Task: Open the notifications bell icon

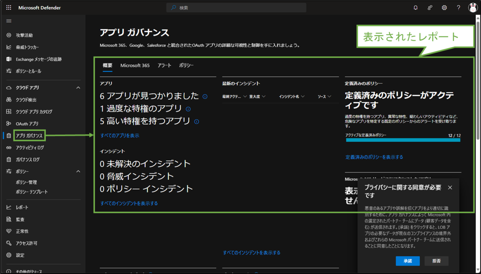Action: click(x=416, y=8)
